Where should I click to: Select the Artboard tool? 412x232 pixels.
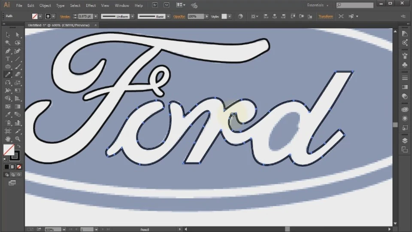pos(8,131)
